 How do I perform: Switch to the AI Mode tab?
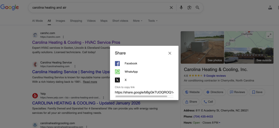click(37, 21)
